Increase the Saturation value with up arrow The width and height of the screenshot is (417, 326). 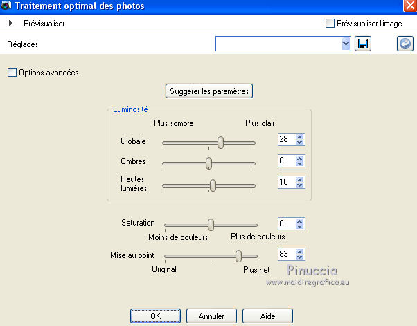[299, 221]
